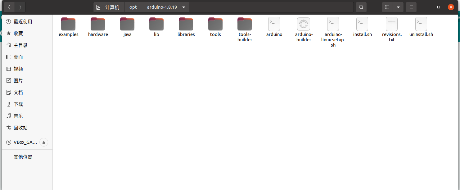Open 收藏 starred in sidebar
Screen dimensions: 460x190
[x=27, y=34]
